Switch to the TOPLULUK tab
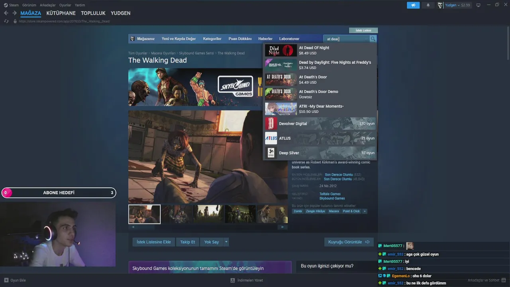The width and height of the screenshot is (510, 287). 93,13
